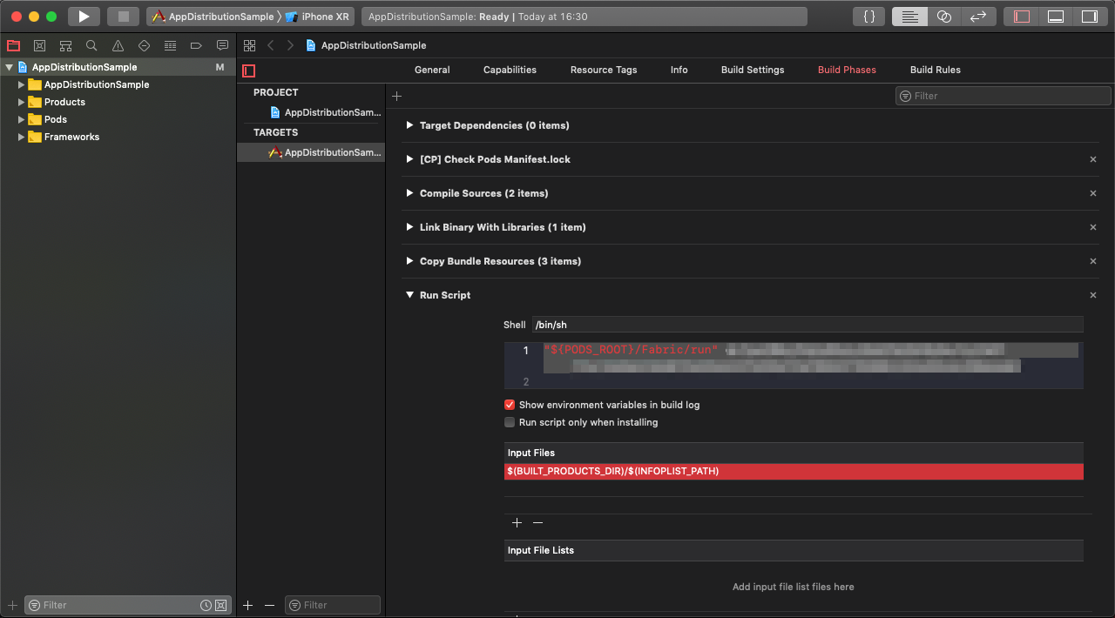Expand Compile Sources section

coord(409,193)
